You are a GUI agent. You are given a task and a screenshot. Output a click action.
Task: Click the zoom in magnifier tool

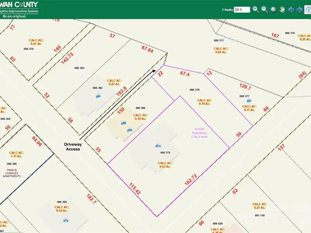coord(255,9)
